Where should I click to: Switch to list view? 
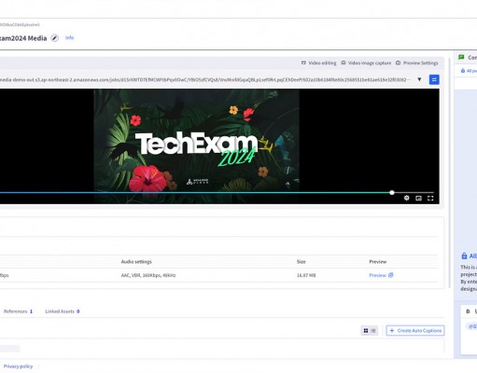click(x=373, y=330)
